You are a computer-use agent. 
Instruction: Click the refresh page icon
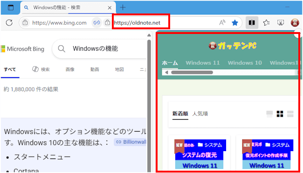click(9, 23)
